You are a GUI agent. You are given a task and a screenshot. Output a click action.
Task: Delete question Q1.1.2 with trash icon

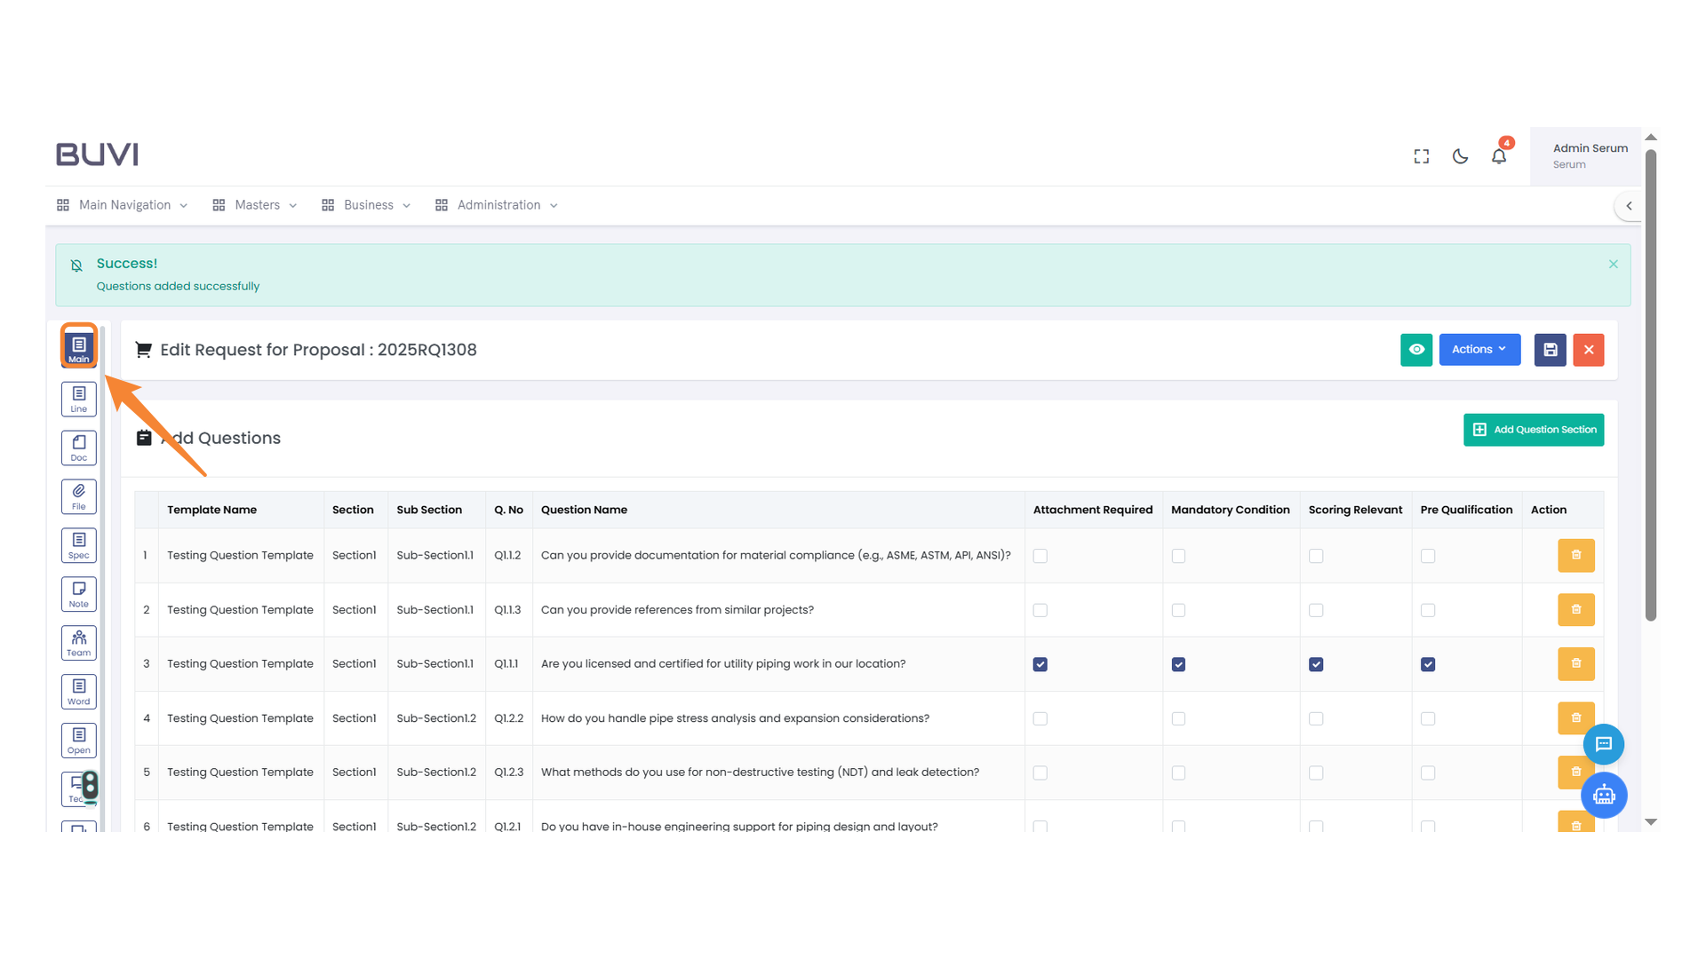click(x=1575, y=556)
